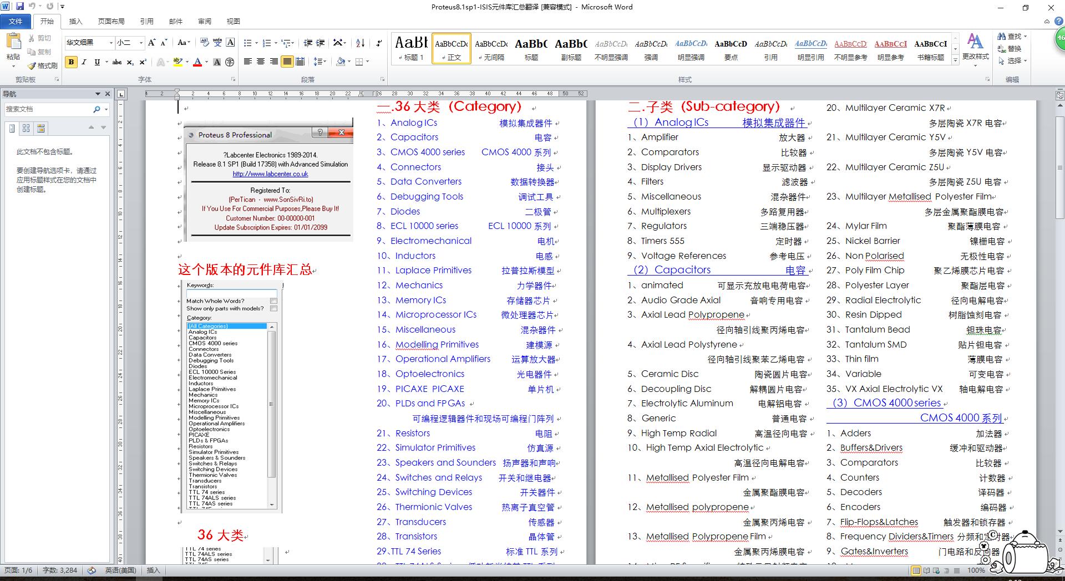Toggle Print Layout view in status bar

click(x=916, y=570)
